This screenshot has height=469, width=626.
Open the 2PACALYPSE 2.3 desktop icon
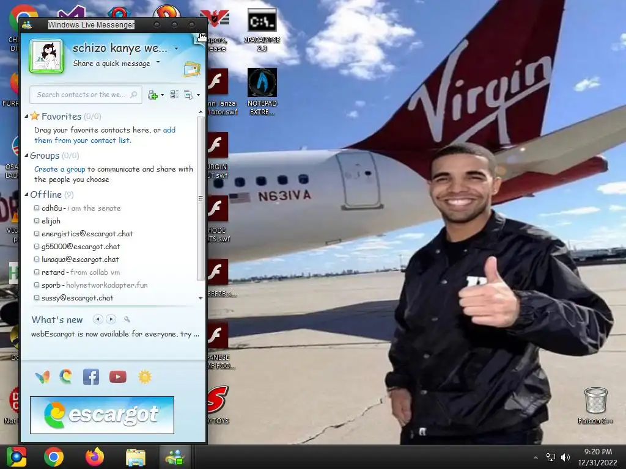[x=262, y=29]
